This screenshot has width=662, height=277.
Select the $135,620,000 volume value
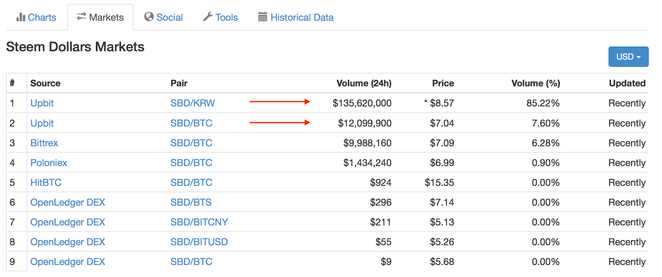pos(362,103)
